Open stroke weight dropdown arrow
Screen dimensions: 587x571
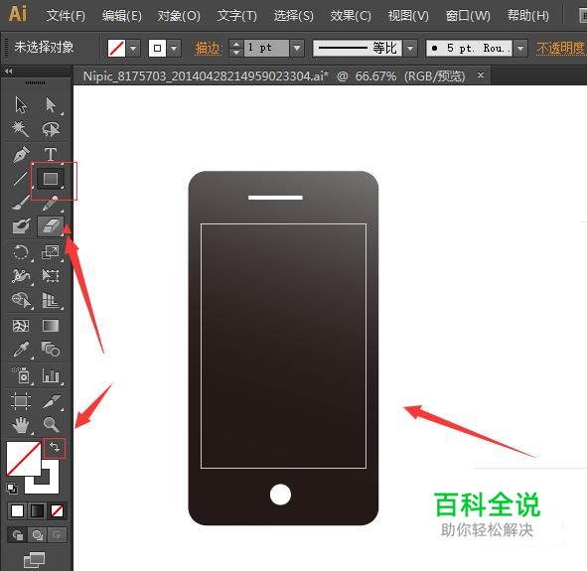[x=297, y=48]
